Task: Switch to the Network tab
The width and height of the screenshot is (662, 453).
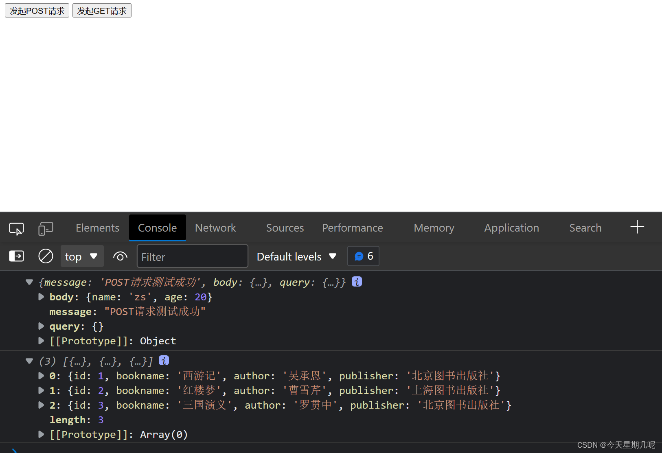Action: point(215,228)
